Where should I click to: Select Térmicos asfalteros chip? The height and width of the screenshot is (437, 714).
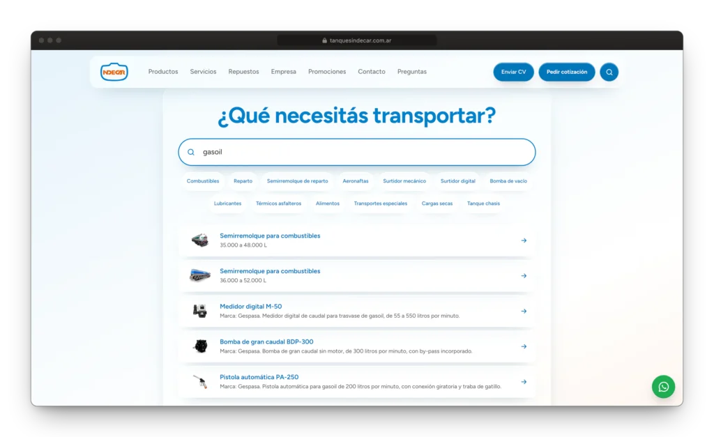click(x=278, y=204)
